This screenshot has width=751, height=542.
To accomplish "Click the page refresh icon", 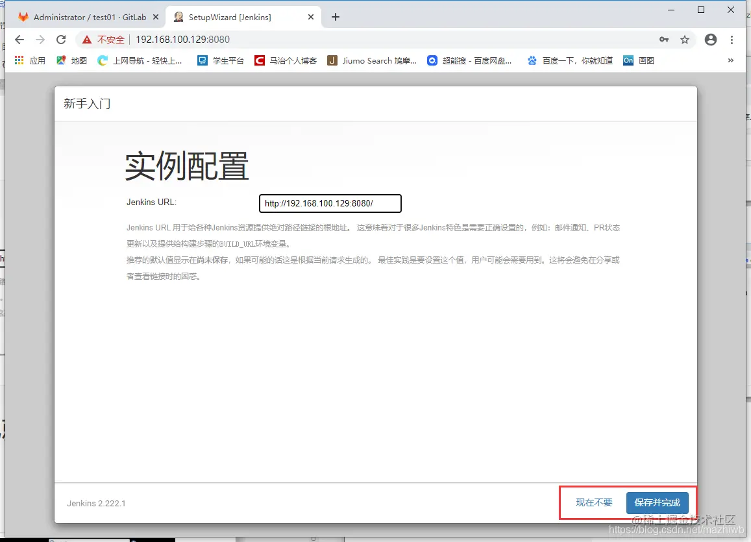I will (x=61, y=40).
